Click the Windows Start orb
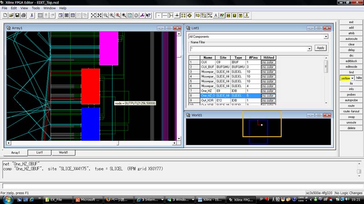364x204 pixels. [7, 199]
